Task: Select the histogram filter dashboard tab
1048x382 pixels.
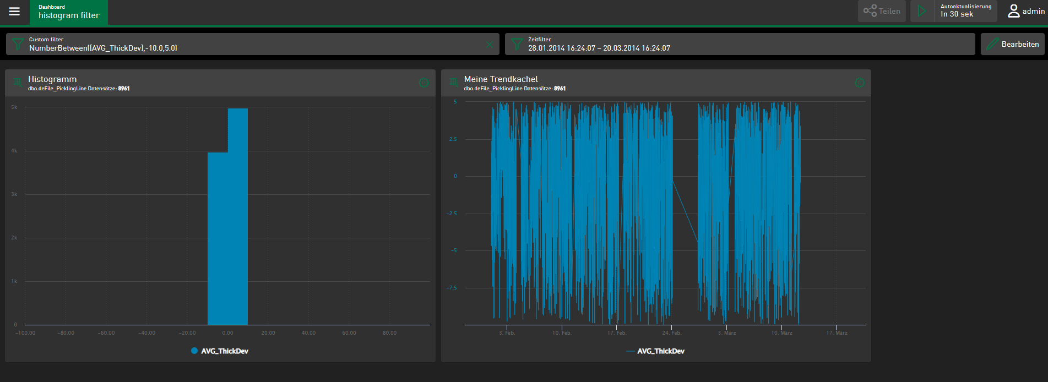Action: (69, 12)
